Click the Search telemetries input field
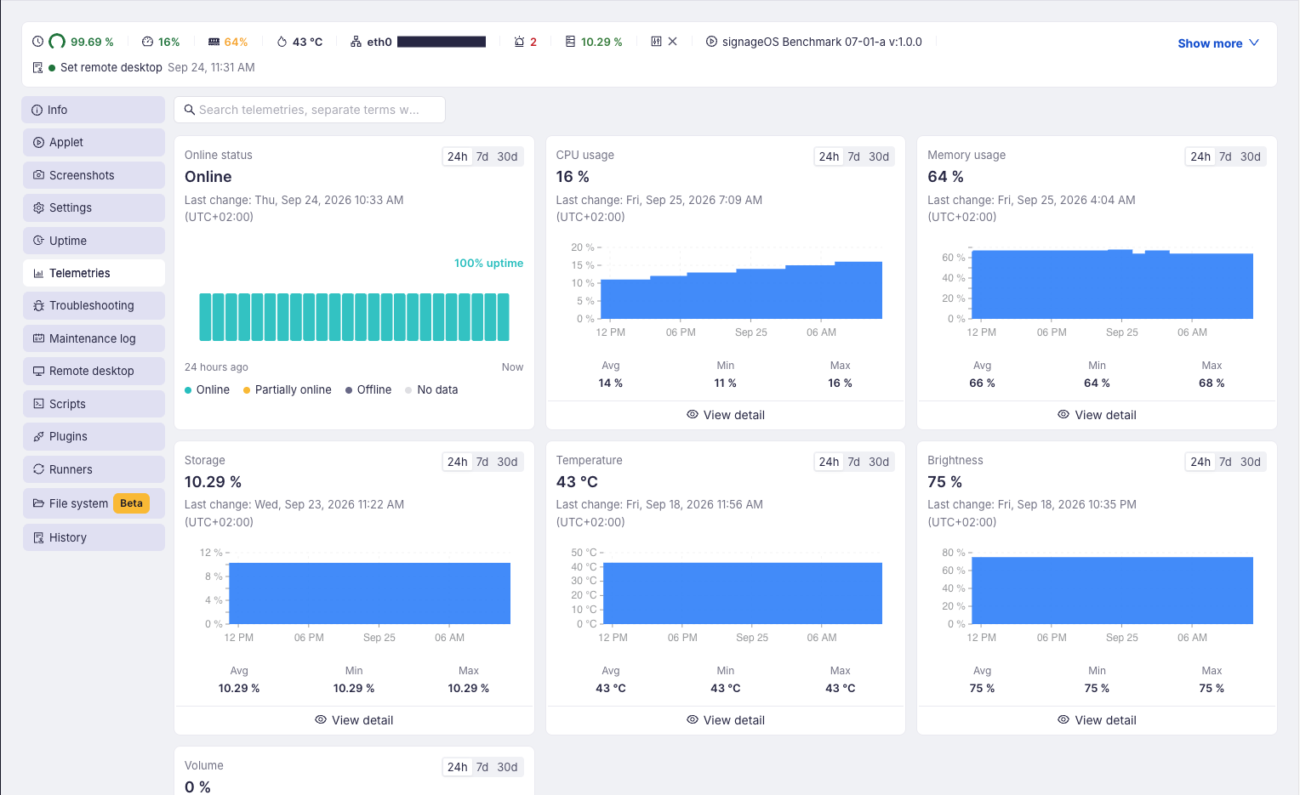Screen dimensions: 1300x795 click(x=310, y=110)
